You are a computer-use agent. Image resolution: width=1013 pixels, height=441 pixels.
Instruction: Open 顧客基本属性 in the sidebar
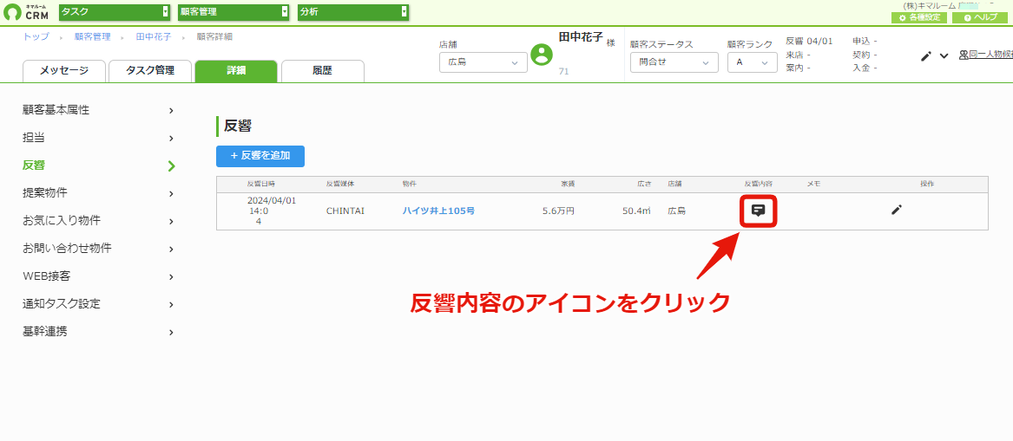click(x=98, y=110)
